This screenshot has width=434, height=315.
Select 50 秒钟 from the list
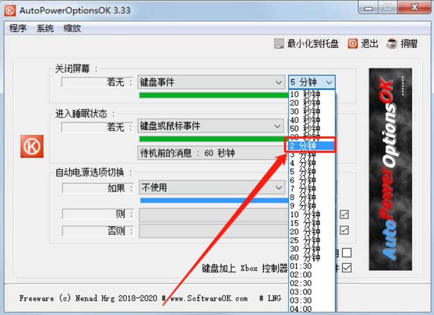tap(312, 128)
